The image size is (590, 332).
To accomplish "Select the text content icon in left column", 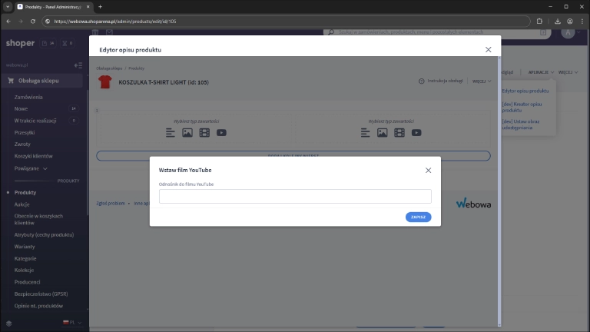I will coord(171,133).
